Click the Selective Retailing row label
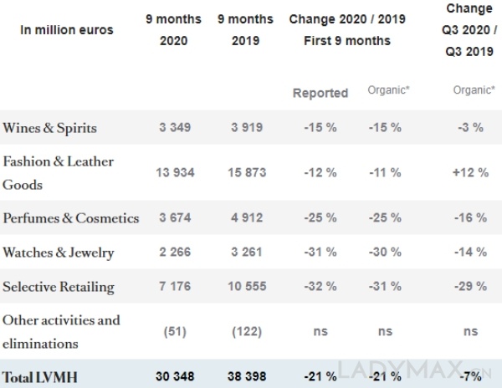 pos(59,288)
